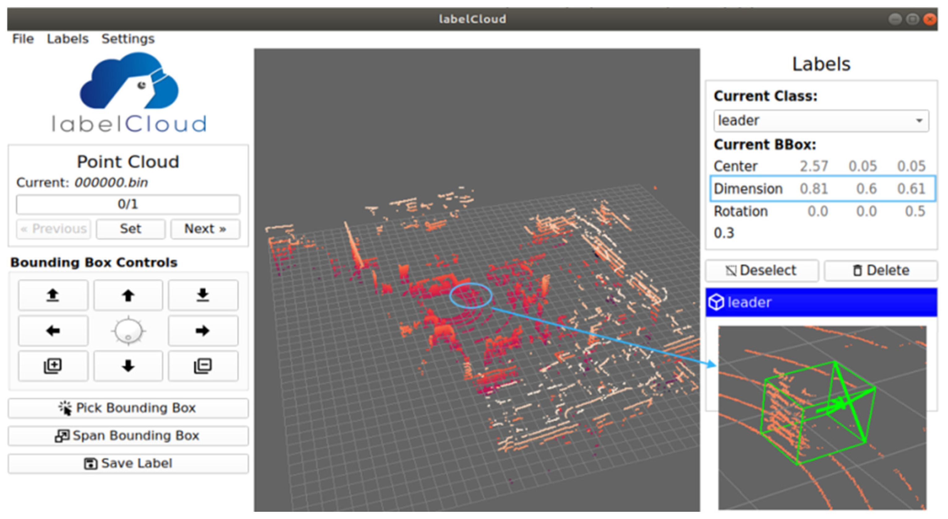Open the File menu
Screen dimensions: 948x519
click(x=23, y=39)
